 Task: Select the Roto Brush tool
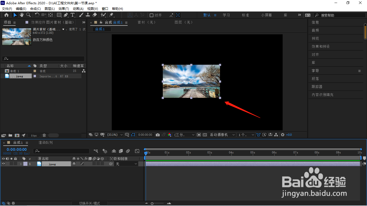103,15
